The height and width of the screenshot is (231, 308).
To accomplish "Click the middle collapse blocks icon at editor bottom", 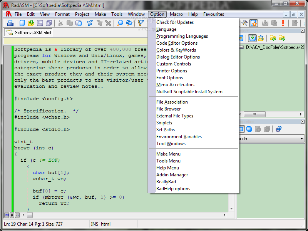I will click(12, 215).
